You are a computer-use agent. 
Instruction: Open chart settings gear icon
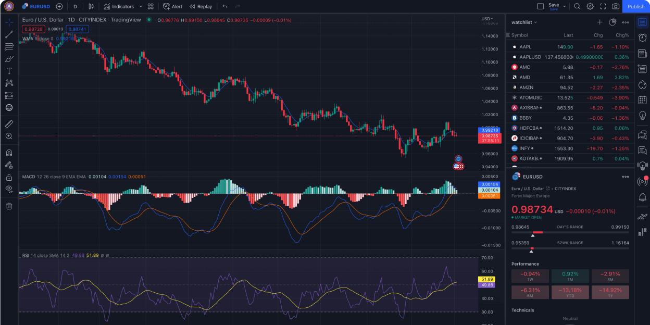tap(590, 6)
